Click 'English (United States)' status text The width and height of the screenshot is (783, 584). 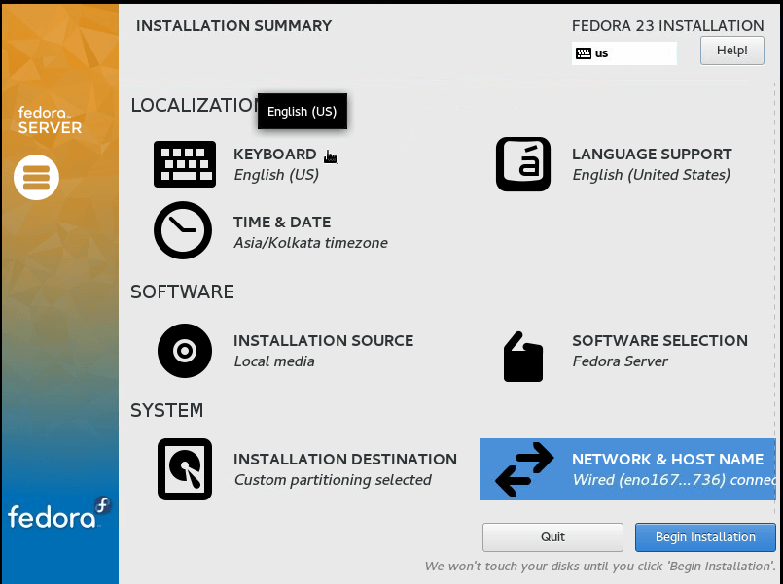coord(651,175)
